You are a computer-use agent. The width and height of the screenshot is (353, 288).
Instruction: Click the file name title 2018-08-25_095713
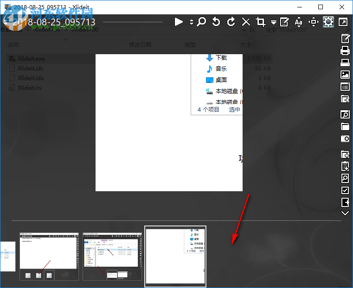click(x=54, y=22)
